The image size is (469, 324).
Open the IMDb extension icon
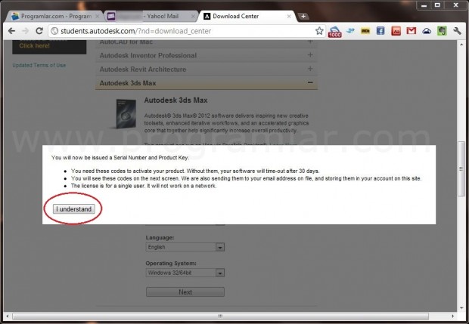click(x=365, y=31)
